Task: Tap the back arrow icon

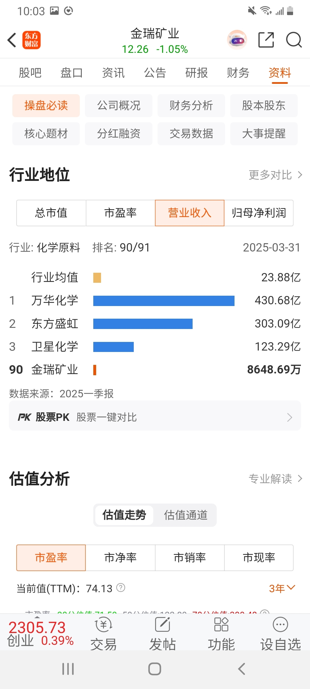Action: [x=12, y=40]
